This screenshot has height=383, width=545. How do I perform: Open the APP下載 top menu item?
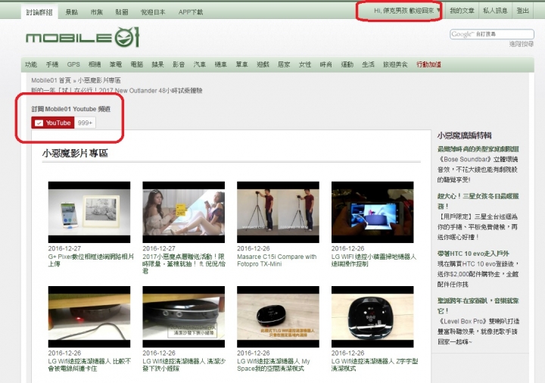pos(191,12)
